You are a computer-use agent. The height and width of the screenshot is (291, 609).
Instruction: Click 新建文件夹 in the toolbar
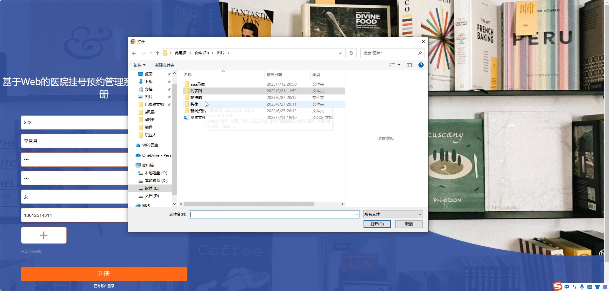pyautogui.click(x=164, y=65)
